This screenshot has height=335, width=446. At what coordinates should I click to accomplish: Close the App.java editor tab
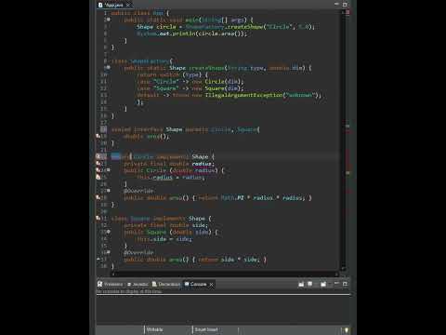pos(128,5)
